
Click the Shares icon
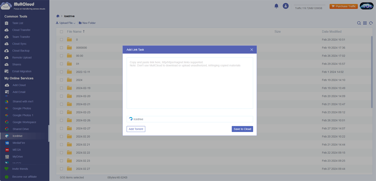click(x=7, y=65)
